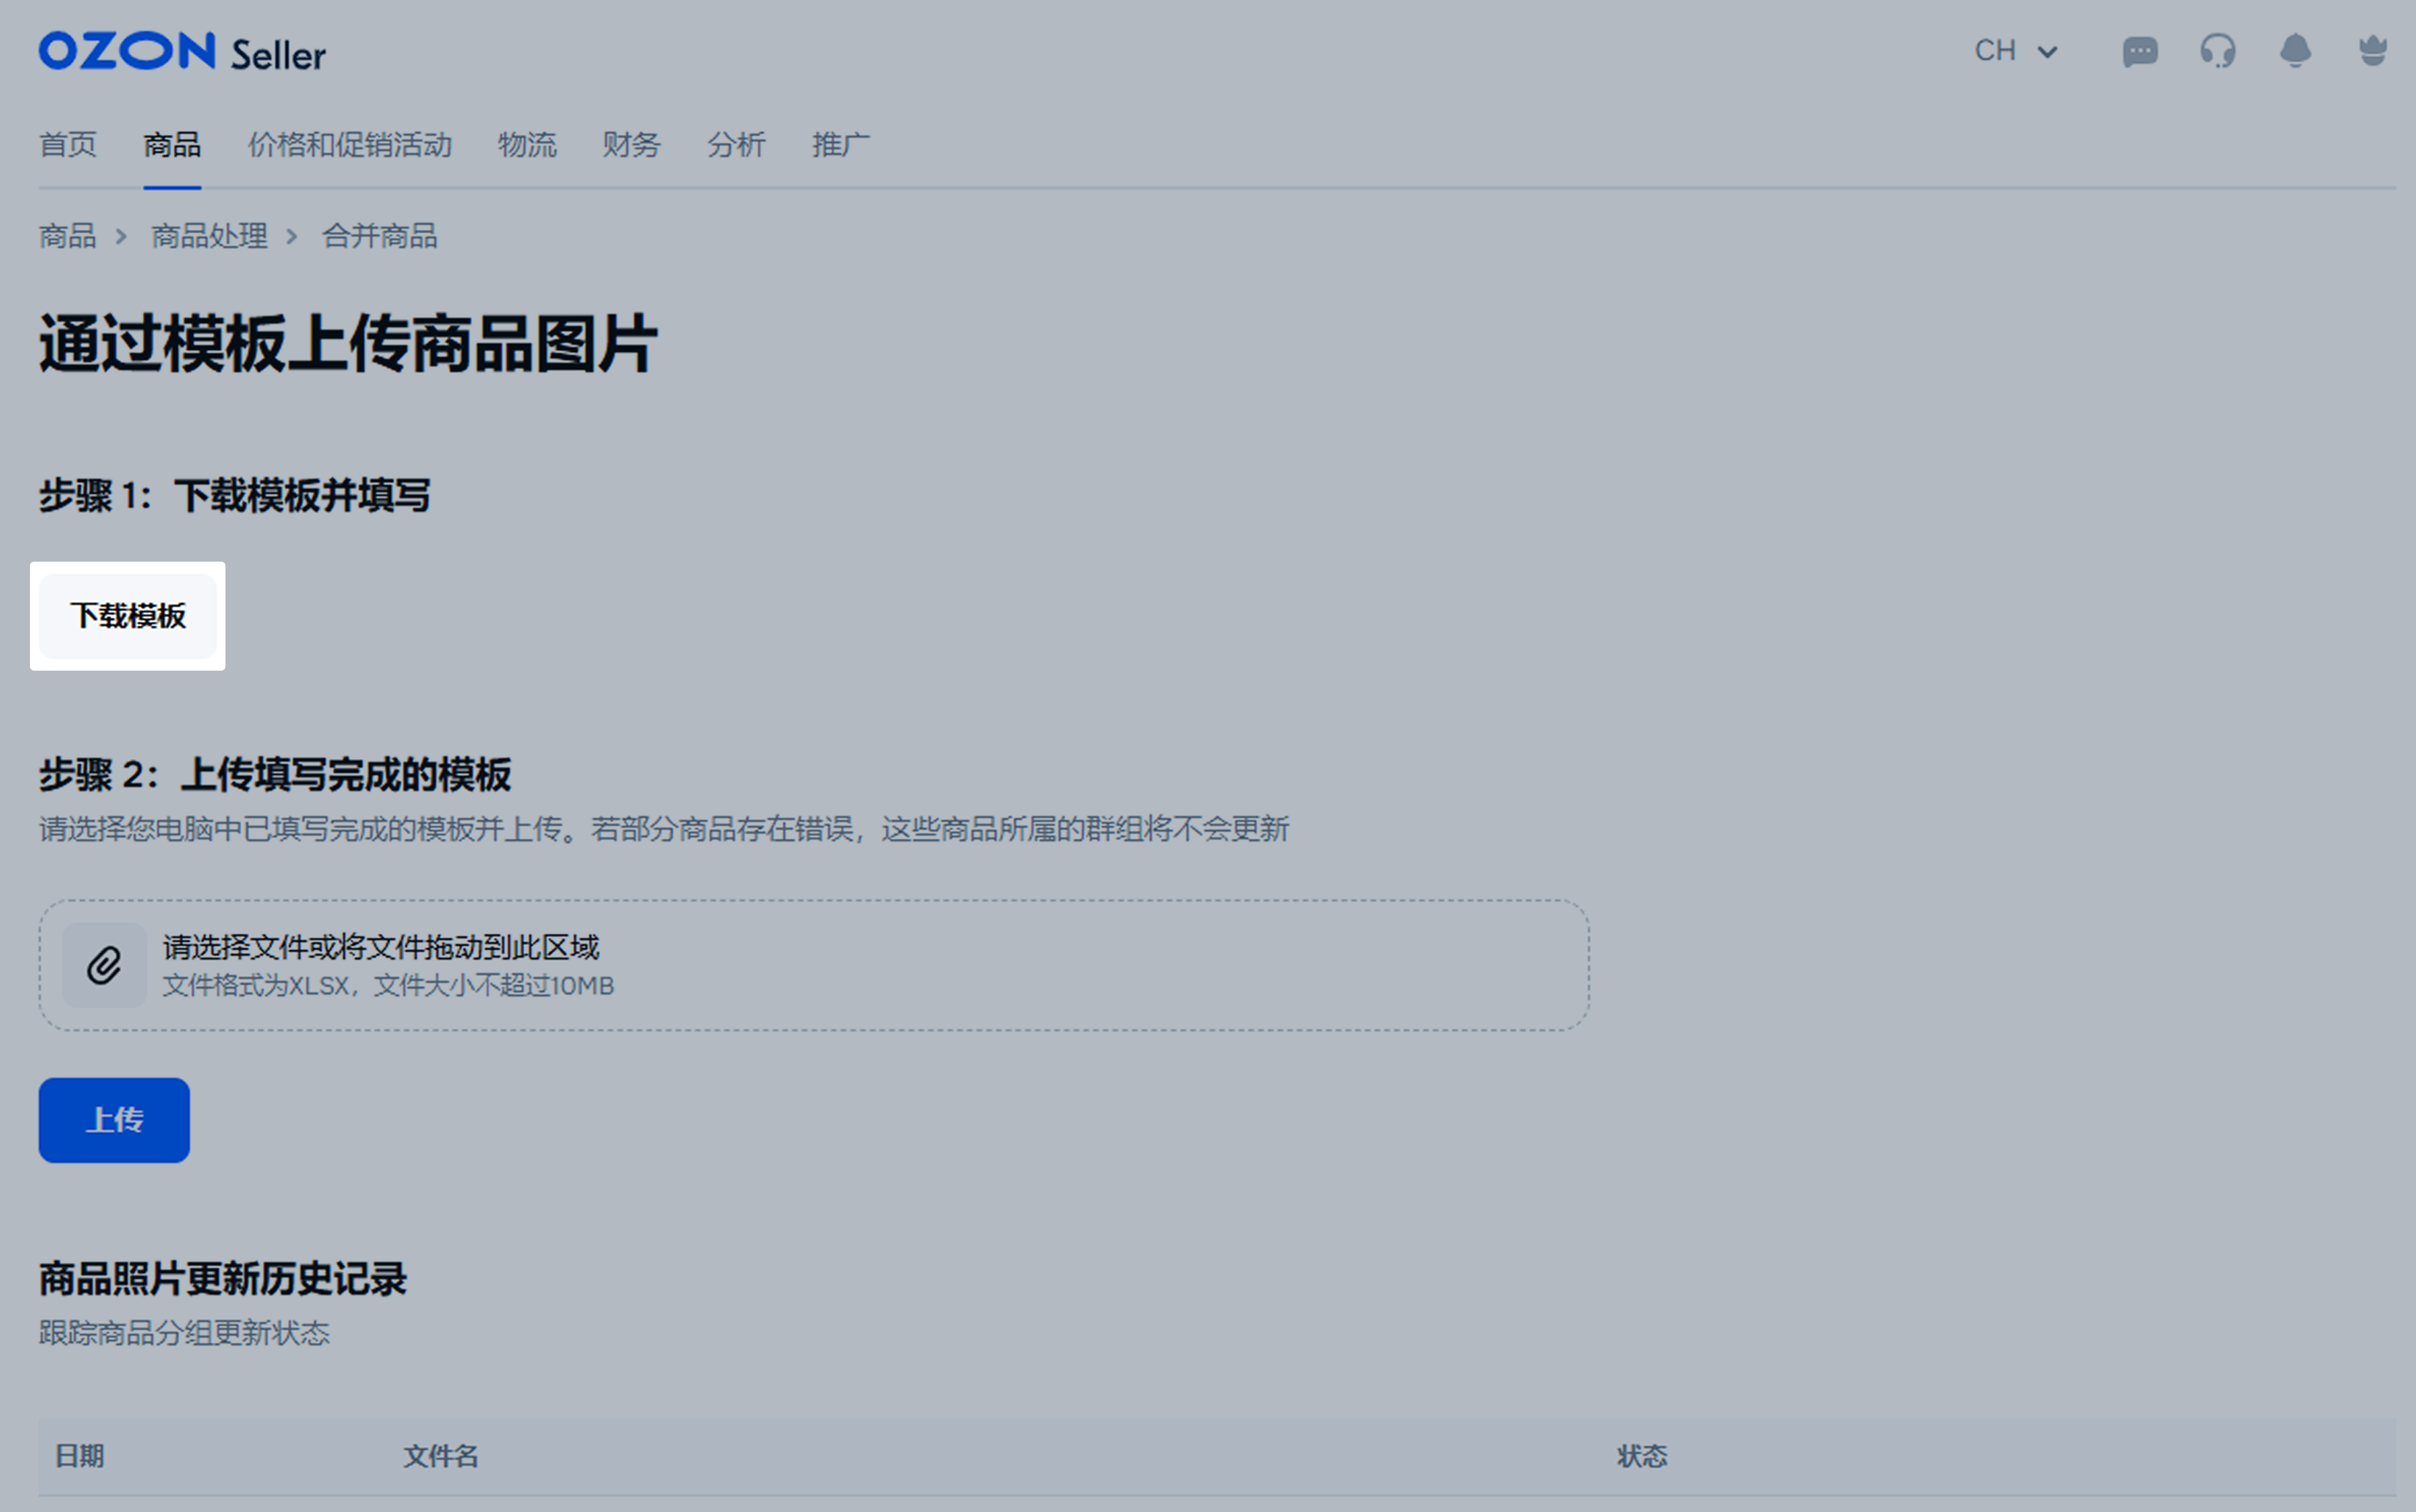Click the 商品 breadcrumb link
Viewport: 2416px width, 1512px height.
tap(67, 236)
